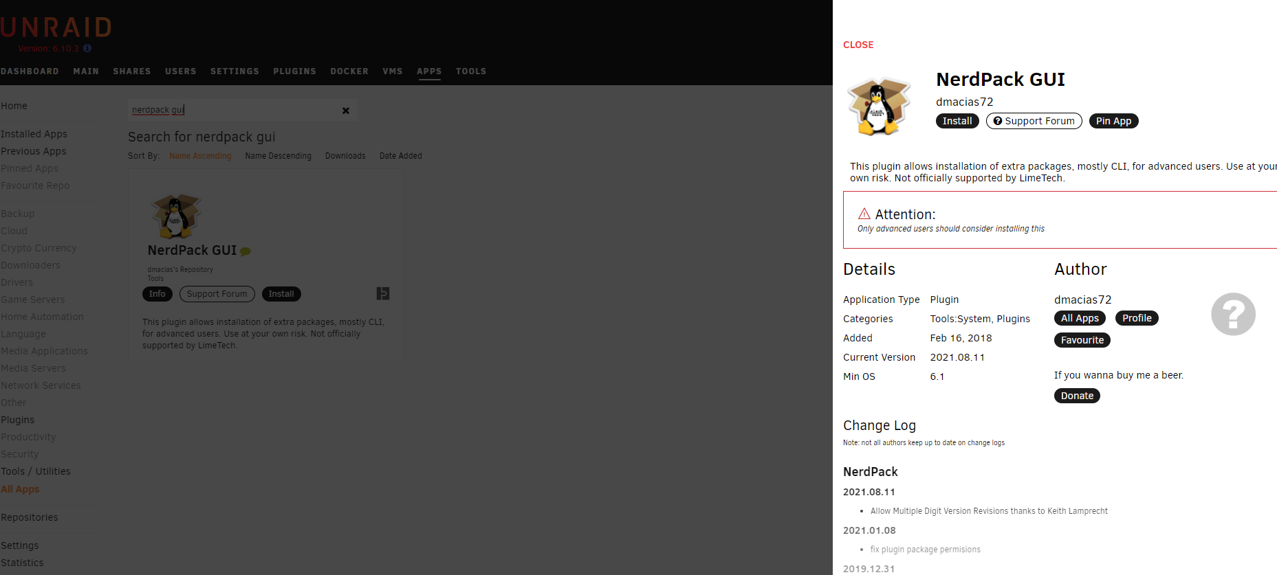The height and width of the screenshot is (575, 1277).
Task: Click the All Apps button for dmacias72
Action: pos(1080,318)
